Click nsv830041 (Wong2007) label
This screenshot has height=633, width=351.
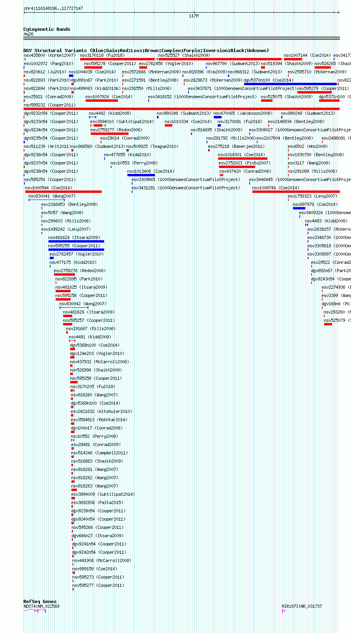click(52, 196)
